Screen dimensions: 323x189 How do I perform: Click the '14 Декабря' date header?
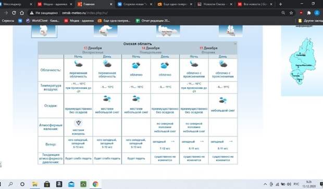click(151, 48)
